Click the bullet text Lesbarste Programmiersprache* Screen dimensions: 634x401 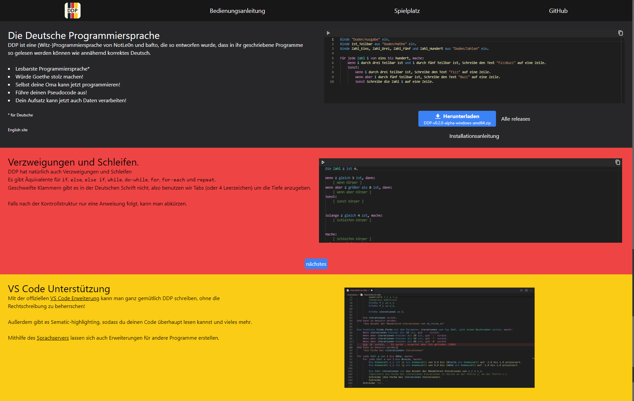coord(53,69)
